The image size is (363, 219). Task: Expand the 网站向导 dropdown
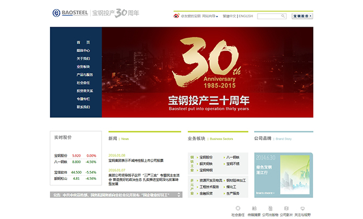pos(210,16)
